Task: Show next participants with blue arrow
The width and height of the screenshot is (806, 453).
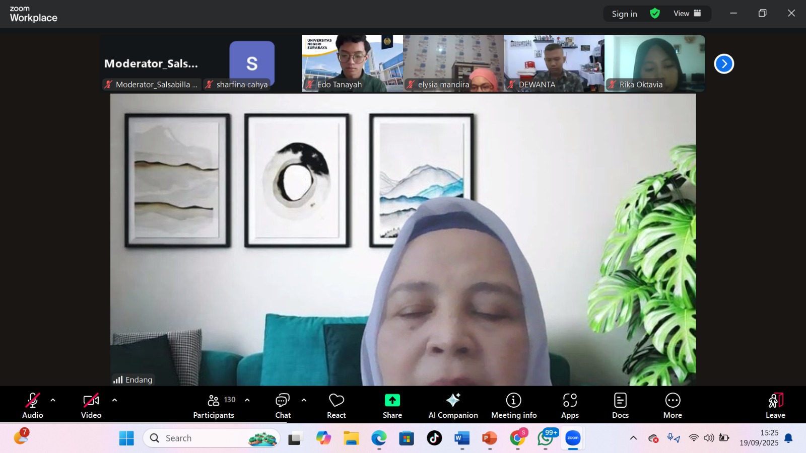Action: 724,64
